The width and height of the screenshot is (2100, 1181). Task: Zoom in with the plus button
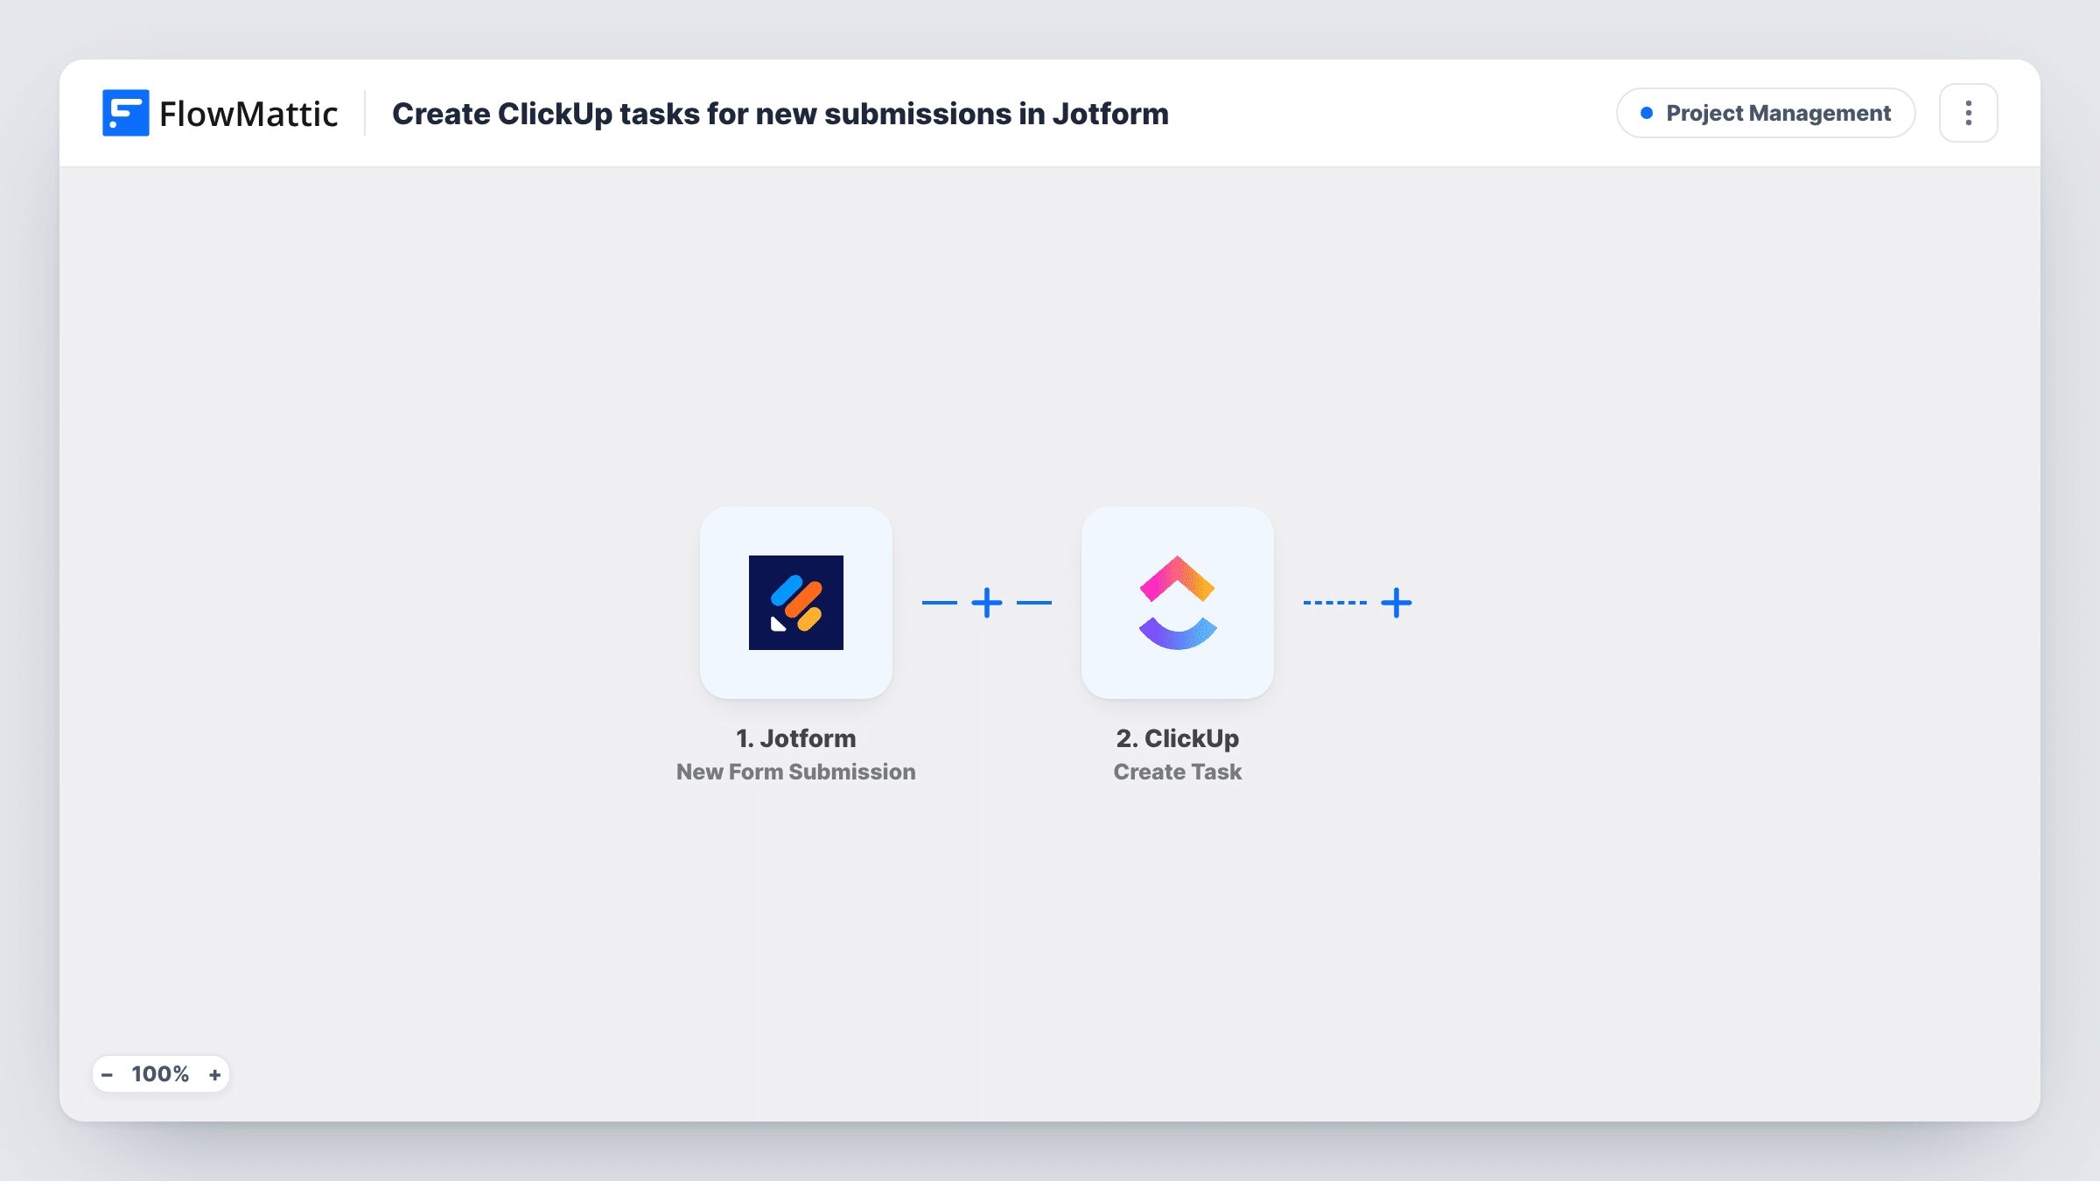[214, 1074]
